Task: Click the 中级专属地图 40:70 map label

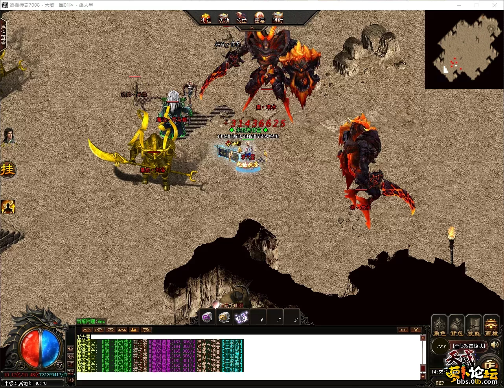Action: point(26,383)
